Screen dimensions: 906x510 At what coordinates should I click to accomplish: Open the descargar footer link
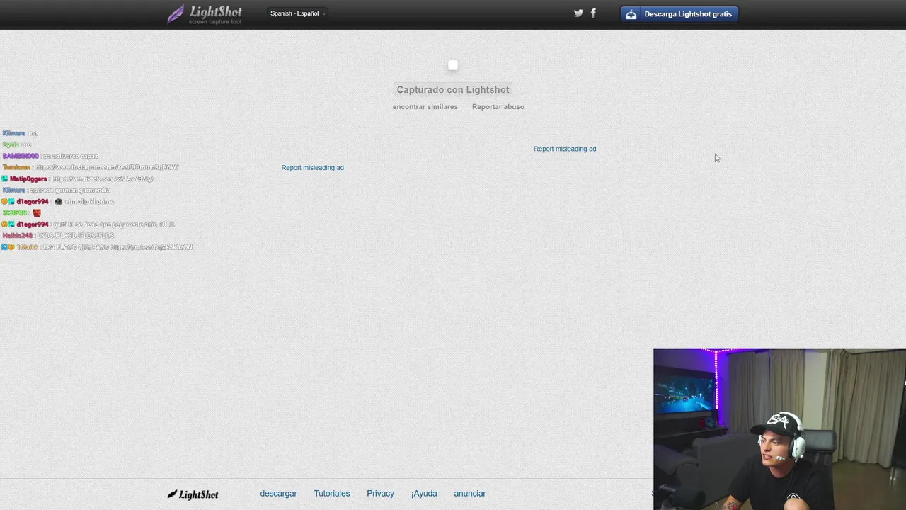278,493
